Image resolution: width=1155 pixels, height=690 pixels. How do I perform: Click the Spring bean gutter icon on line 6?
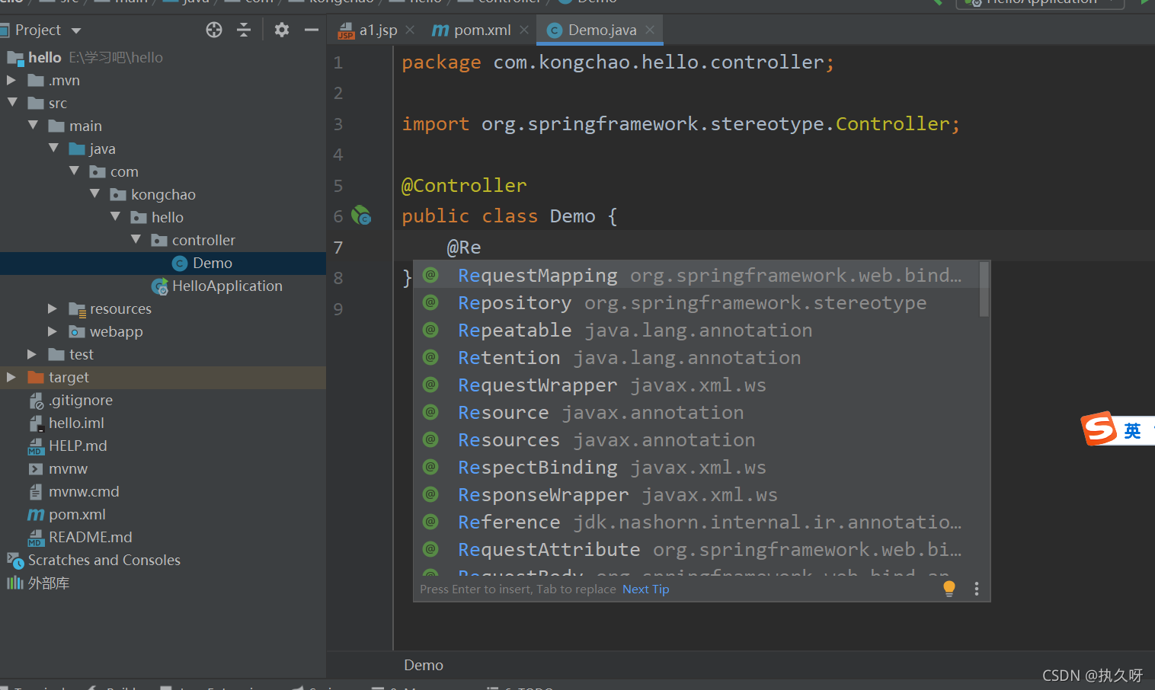tap(360, 216)
